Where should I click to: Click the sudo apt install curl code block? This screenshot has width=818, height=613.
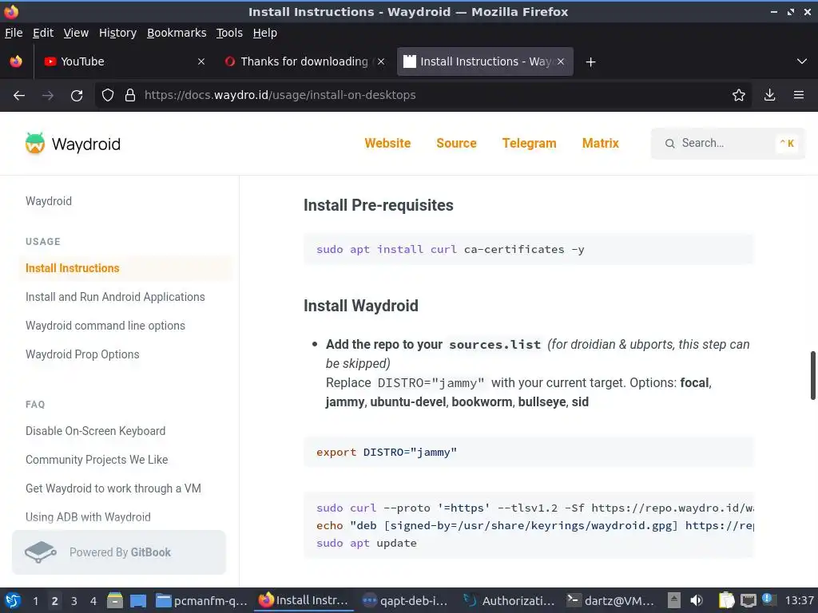[529, 249]
